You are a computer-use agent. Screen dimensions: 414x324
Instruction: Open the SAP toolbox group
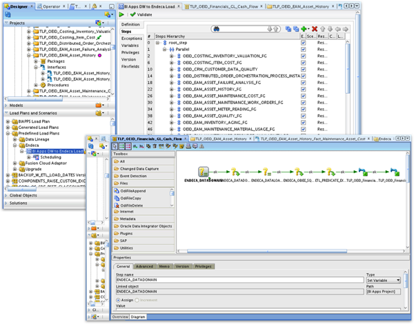point(144,241)
